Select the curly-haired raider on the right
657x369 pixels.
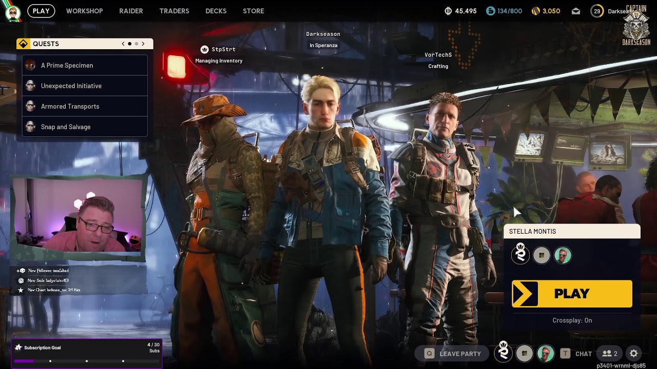(441, 220)
